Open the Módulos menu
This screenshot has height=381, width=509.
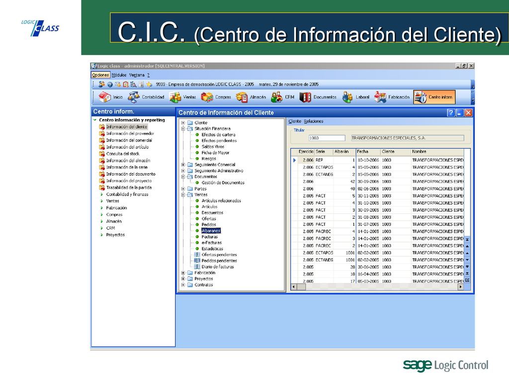(119, 75)
